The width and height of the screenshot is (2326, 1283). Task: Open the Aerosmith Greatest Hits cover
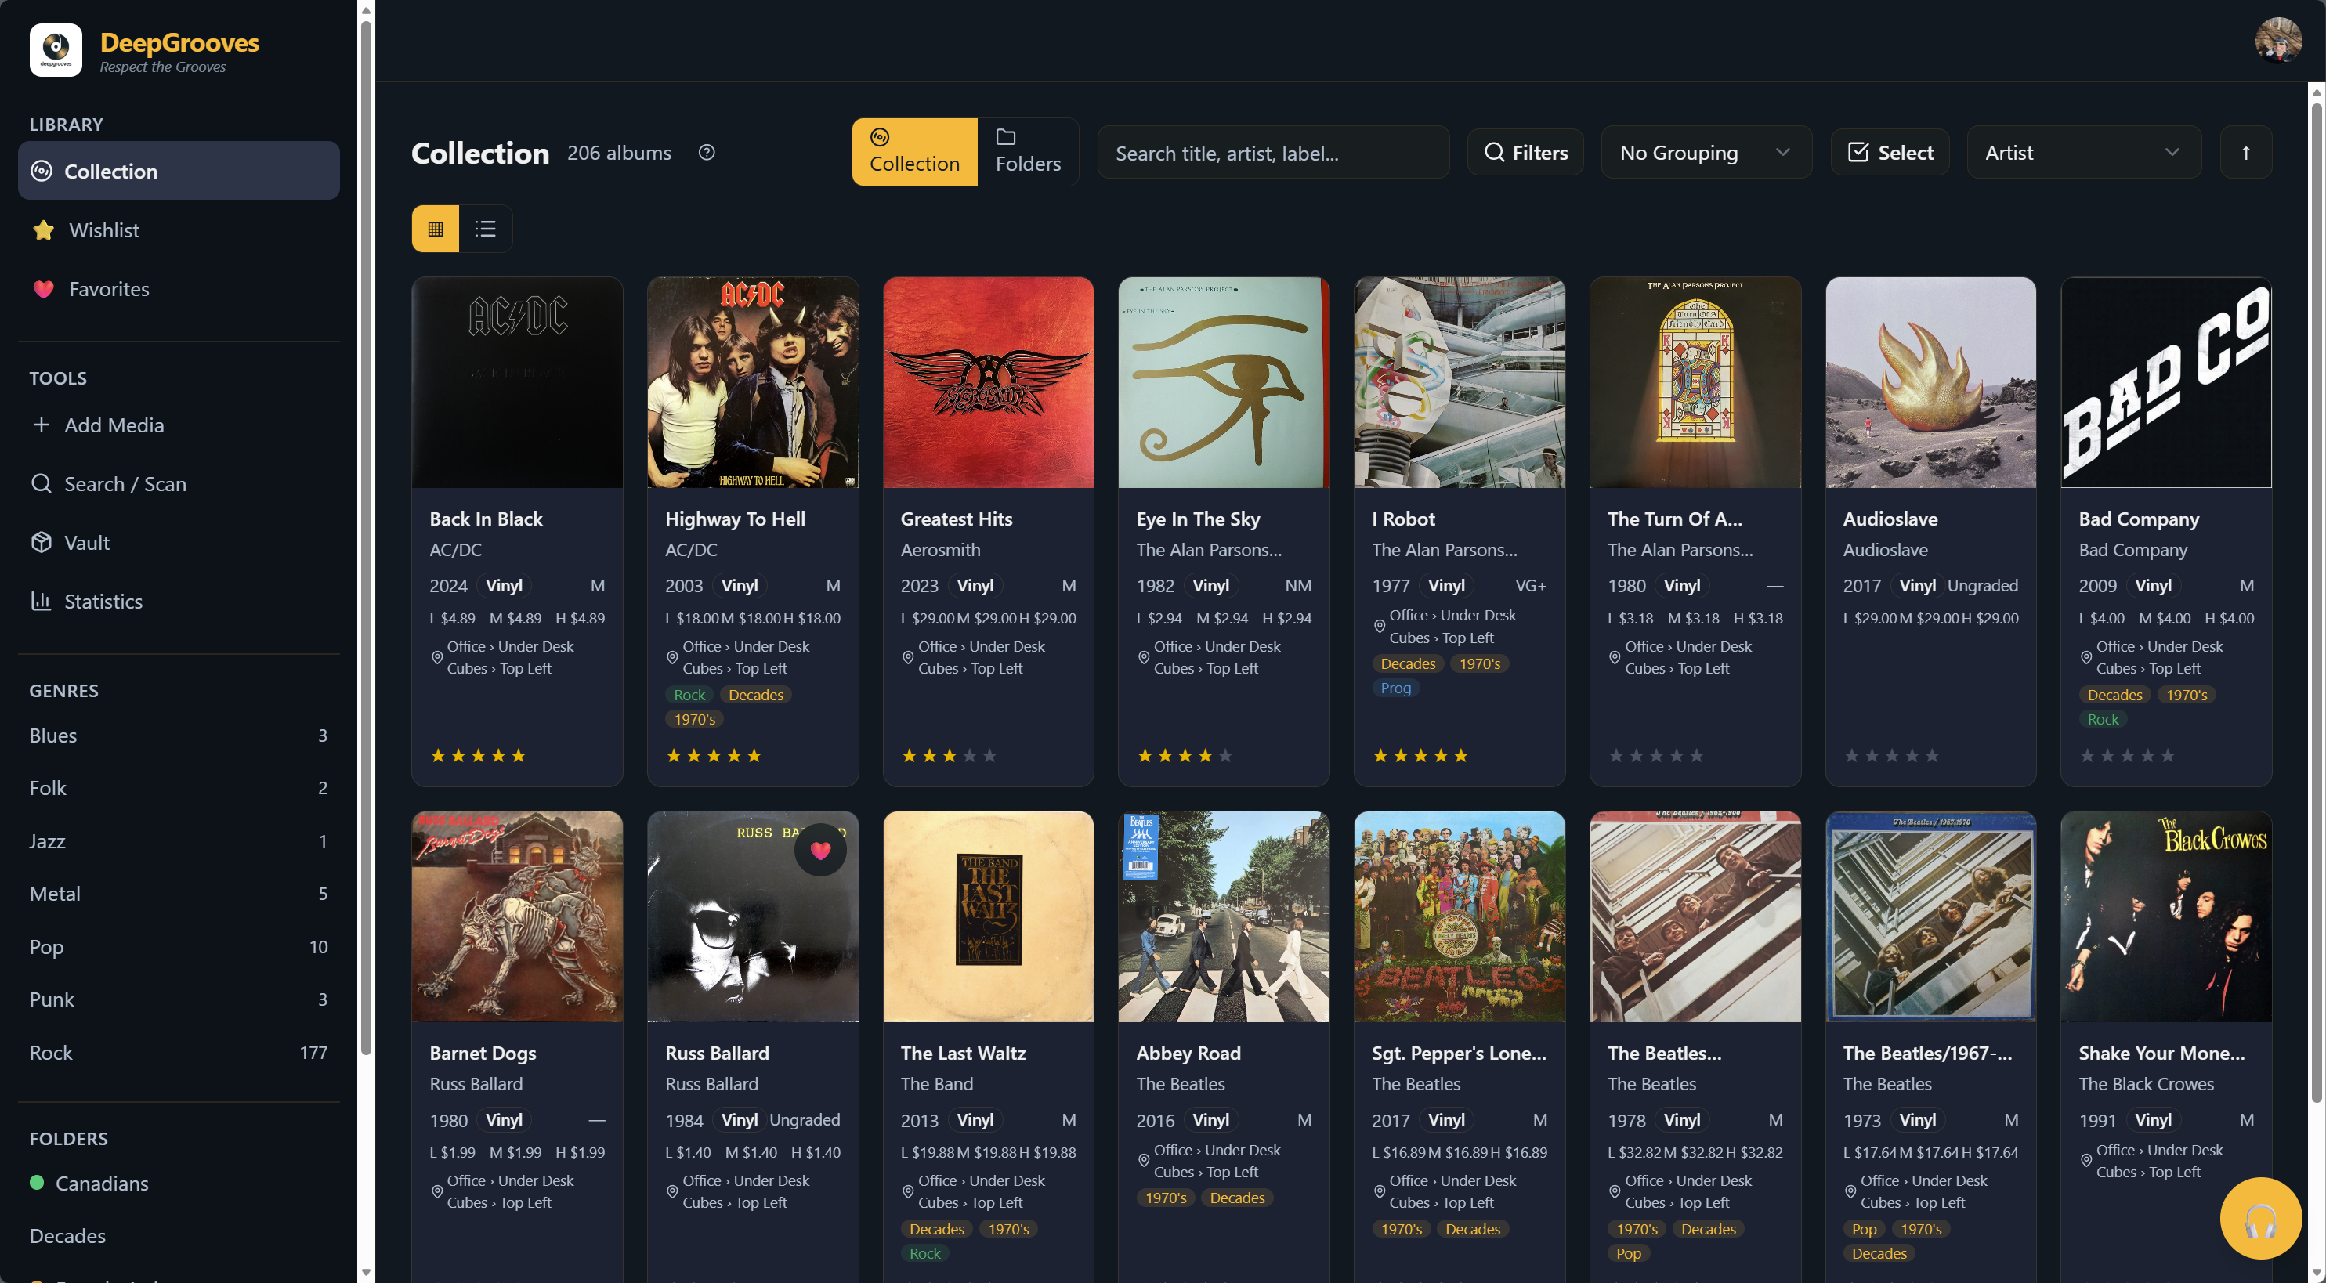pos(988,383)
